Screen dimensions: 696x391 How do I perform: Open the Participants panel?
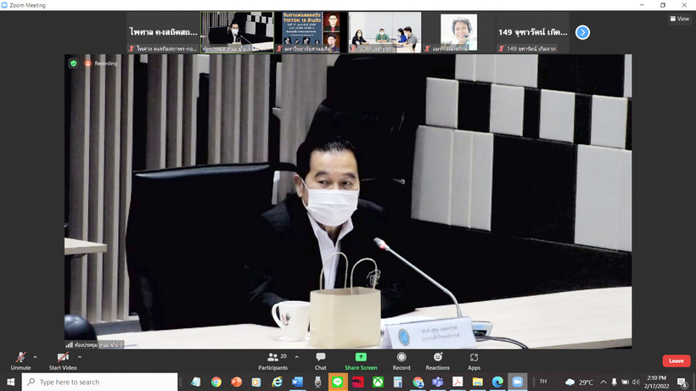coord(272,360)
